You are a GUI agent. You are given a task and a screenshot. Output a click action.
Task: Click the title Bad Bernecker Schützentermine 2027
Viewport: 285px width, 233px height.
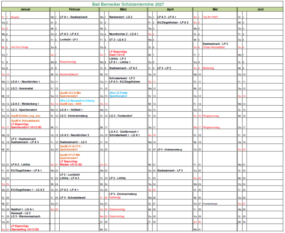point(128,4)
